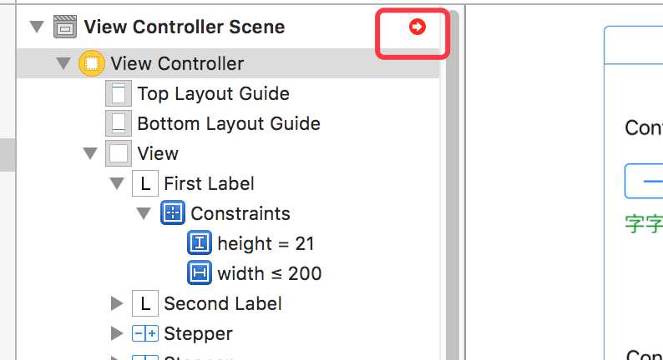The image size is (663, 360).
Task: Click the blue Constraints icon
Action: pyautogui.click(x=173, y=212)
